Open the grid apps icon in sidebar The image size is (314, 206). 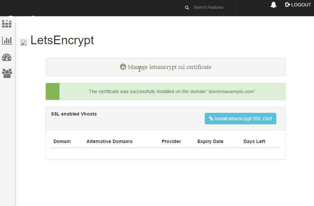point(7,24)
